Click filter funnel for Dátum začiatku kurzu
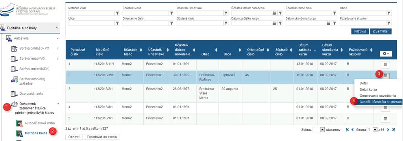Screen dimensions: 403x141 point(280,23)
